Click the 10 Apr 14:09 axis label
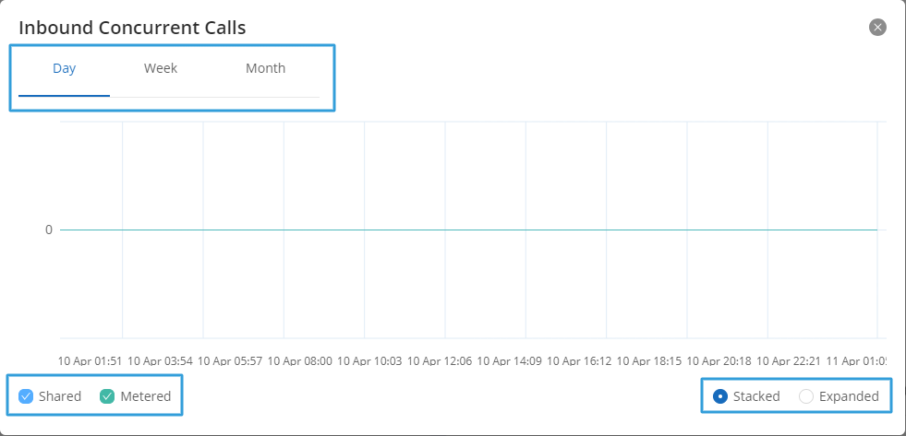The width and height of the screenshot is (906, 436). 510,361
